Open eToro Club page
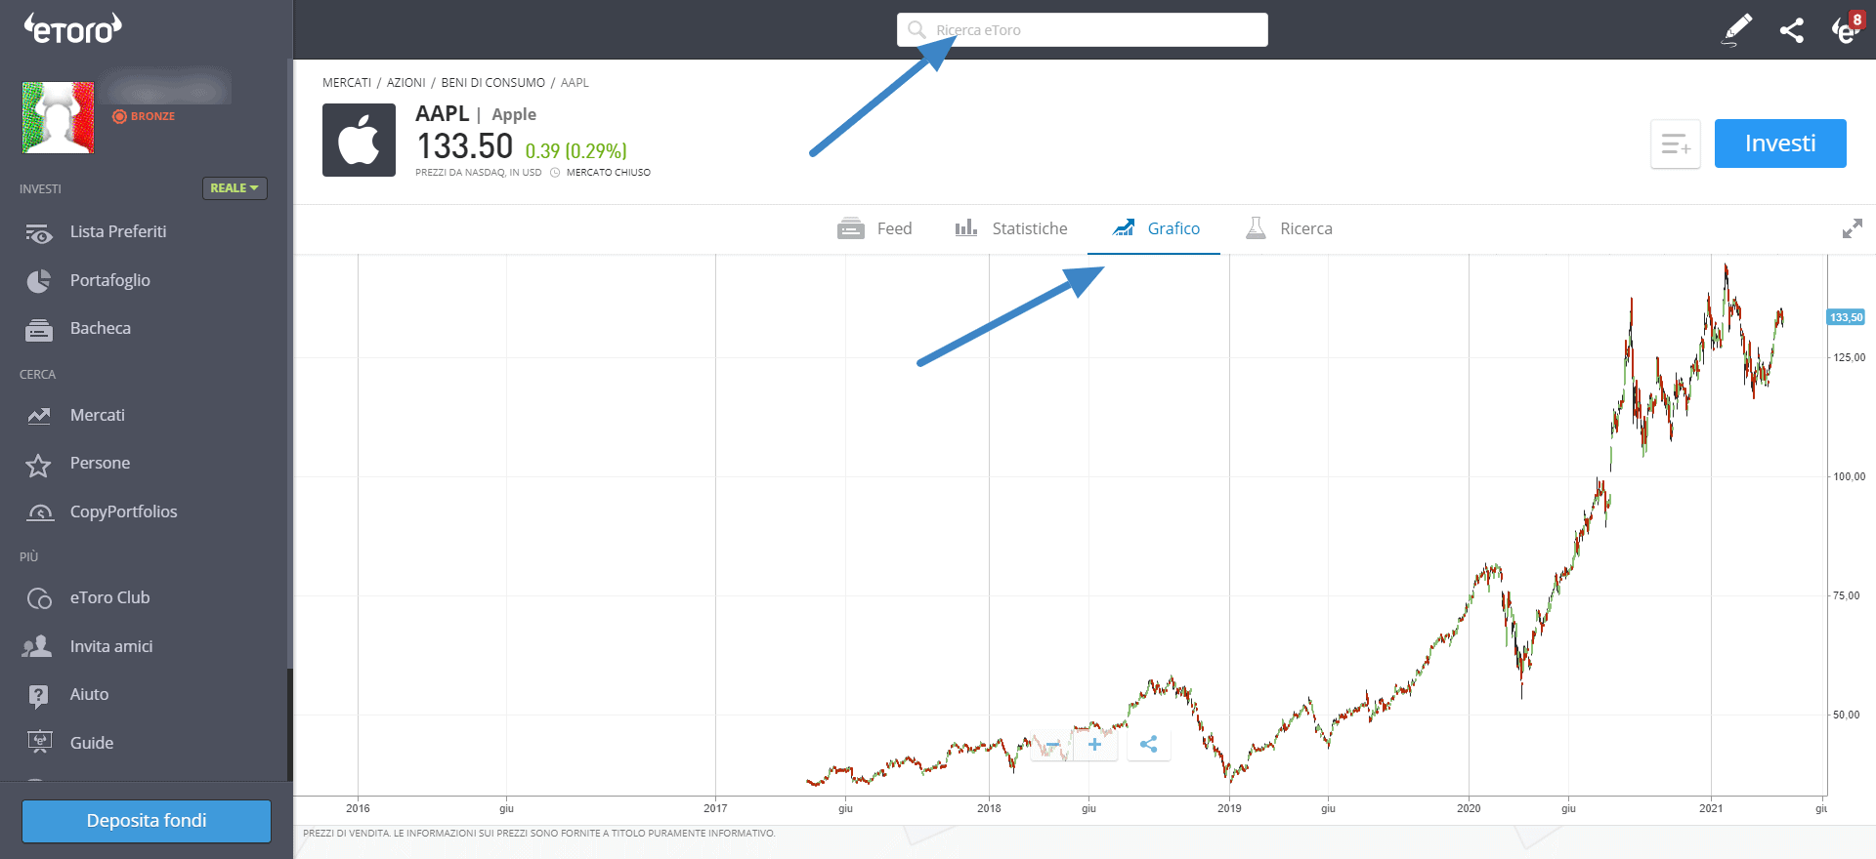 click(x=110, y=597)
